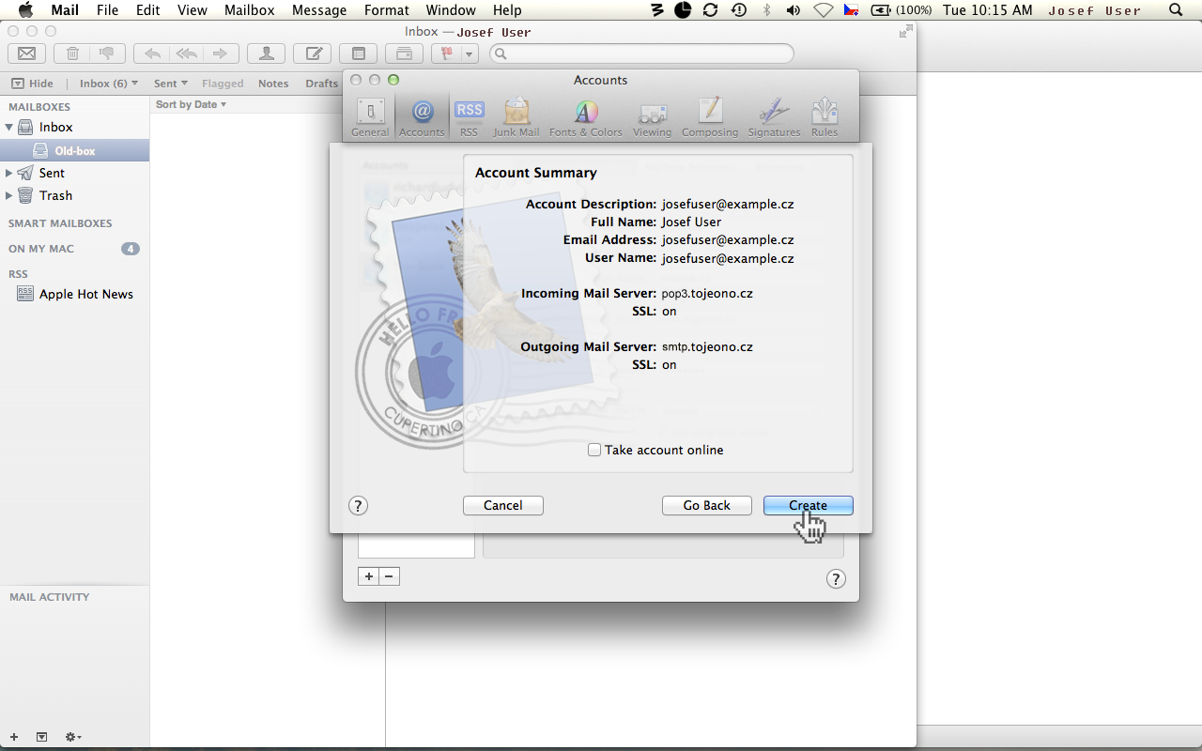
Task: Click the help button in Account Summary sheet
Action: click(x=358, y=505)
